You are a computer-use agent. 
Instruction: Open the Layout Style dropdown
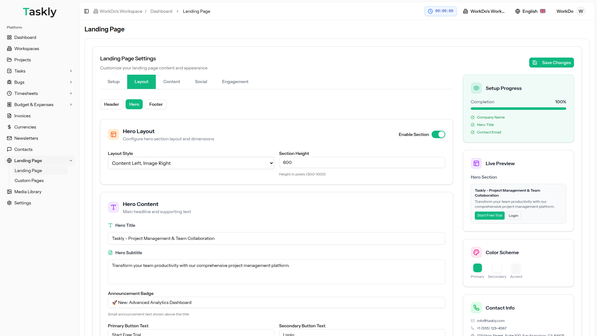click(191, 163)
